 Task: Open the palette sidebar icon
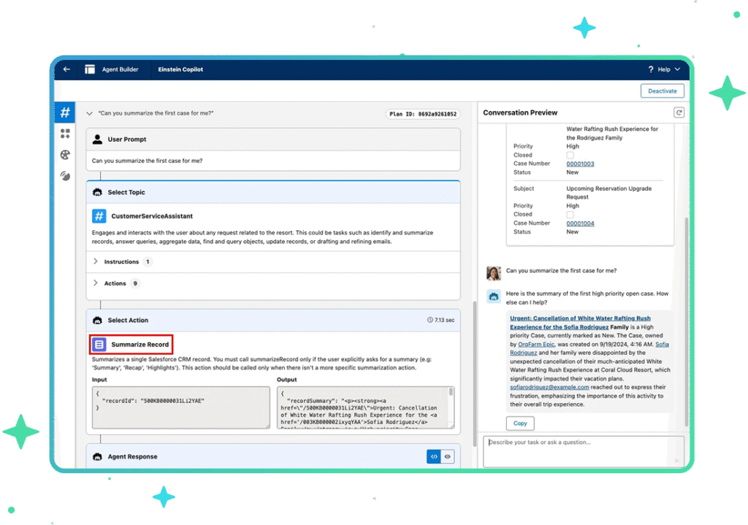pos(65,155)
